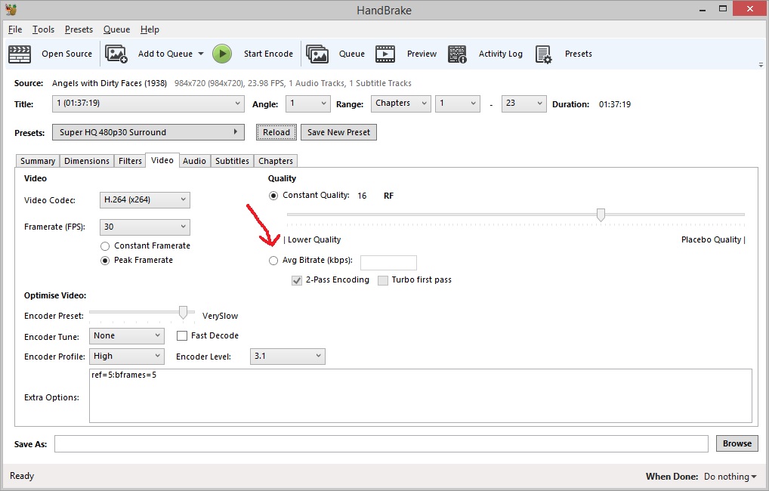Switch to the Summary tab

tap(38, 161)
